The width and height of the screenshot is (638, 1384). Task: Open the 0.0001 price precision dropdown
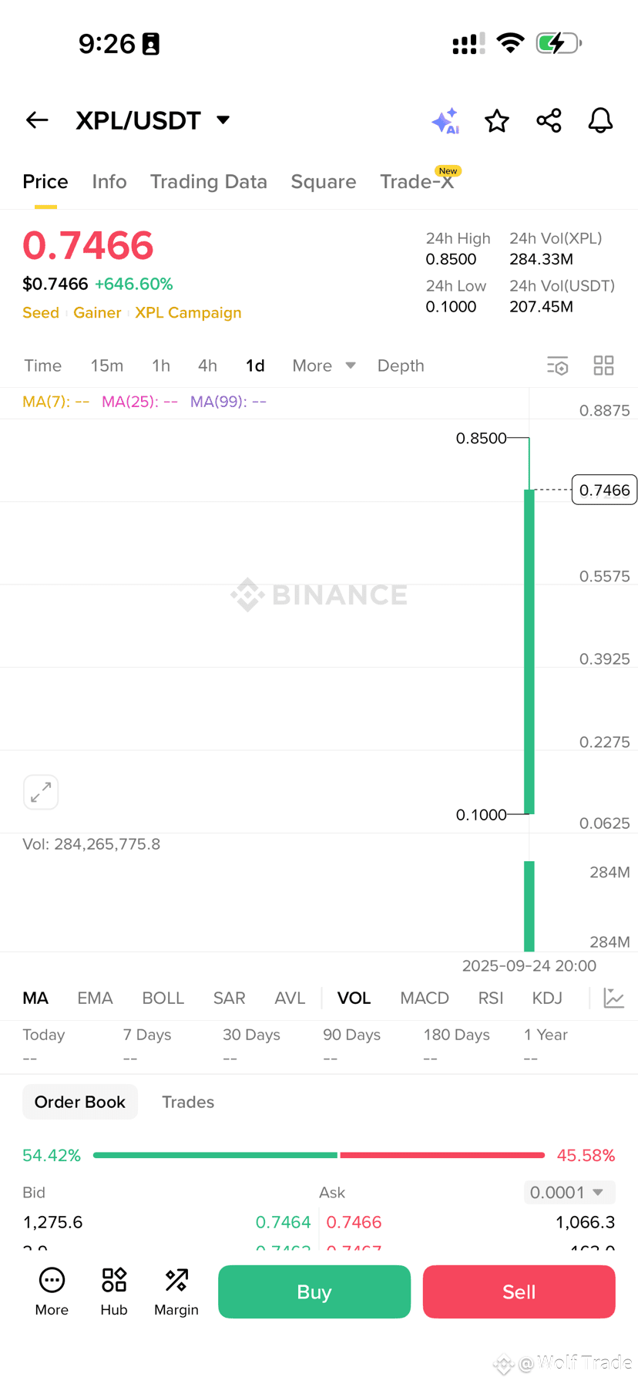click(569, 1192)
